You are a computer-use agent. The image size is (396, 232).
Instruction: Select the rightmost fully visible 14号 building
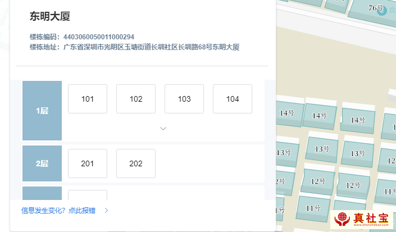[358, 120]
